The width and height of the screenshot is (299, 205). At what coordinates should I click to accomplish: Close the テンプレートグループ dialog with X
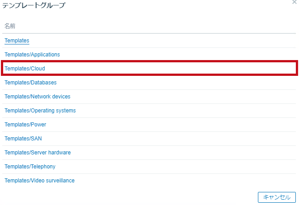click(294, 2)
